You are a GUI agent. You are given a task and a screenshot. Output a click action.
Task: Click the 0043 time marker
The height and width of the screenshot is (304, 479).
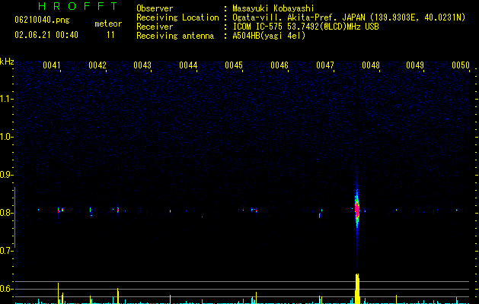(x=142, y=65)
